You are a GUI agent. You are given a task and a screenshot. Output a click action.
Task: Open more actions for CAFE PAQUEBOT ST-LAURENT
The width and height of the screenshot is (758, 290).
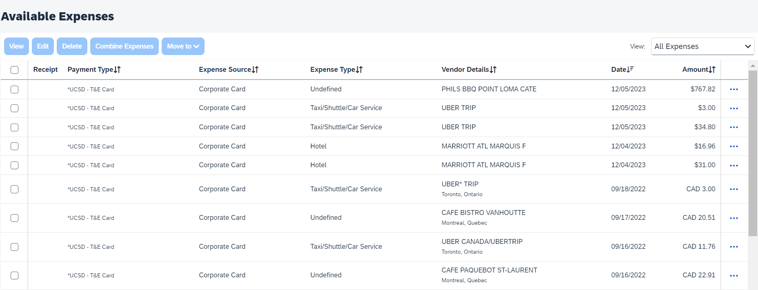[734, 276]
